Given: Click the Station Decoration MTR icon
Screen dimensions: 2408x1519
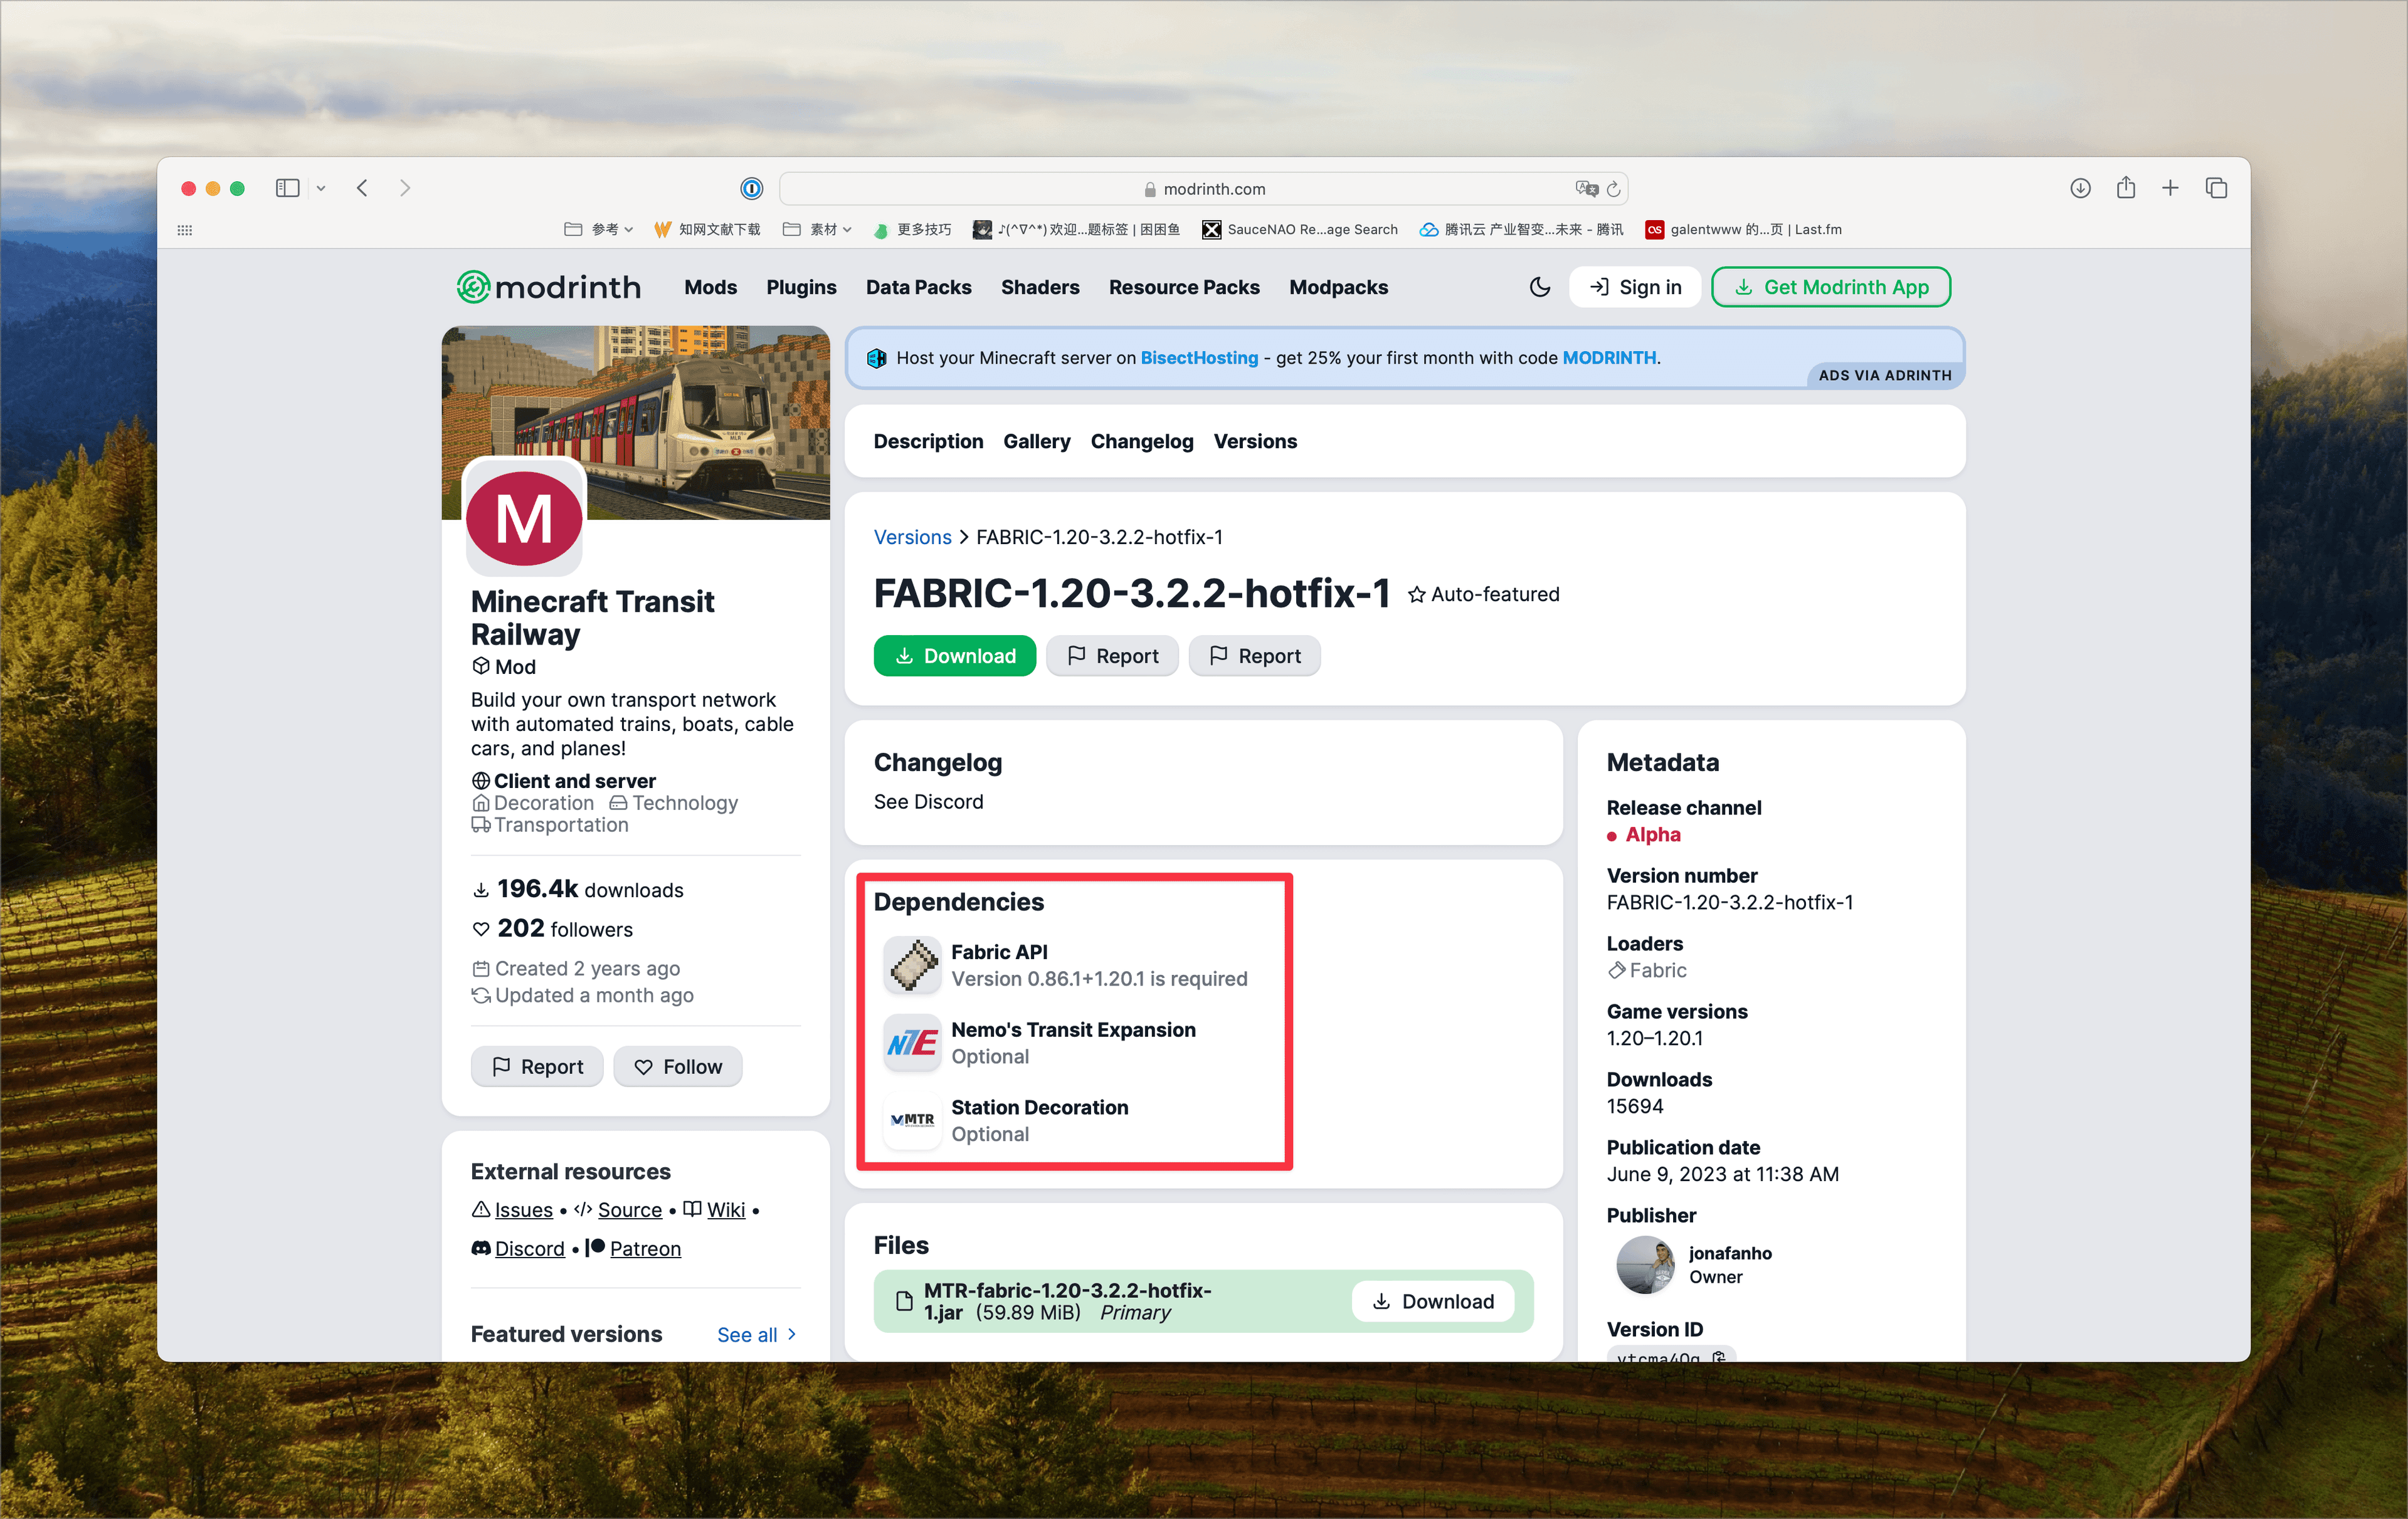Looking at the screenshot, I should pyautogui.click(x=912, y=1120).
